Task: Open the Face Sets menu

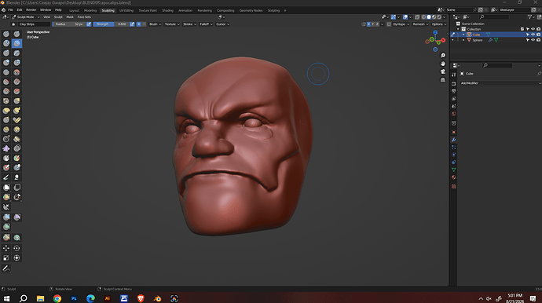Action: pyautogui.click(x=84, y=17)
